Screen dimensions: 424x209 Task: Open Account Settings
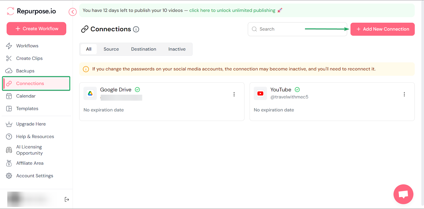(35, 176)
